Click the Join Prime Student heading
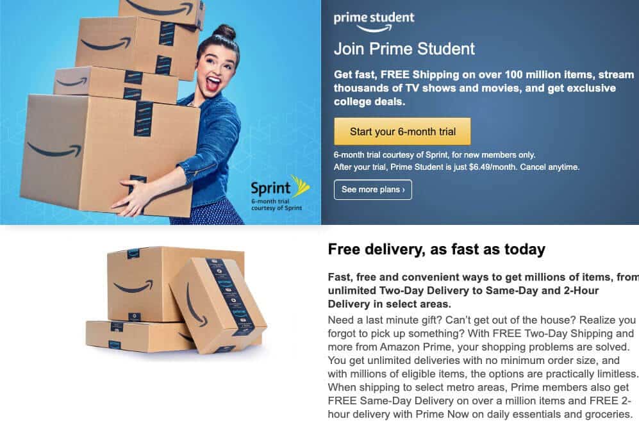This screenshot has height=421, width=639. tap(404, 49)
